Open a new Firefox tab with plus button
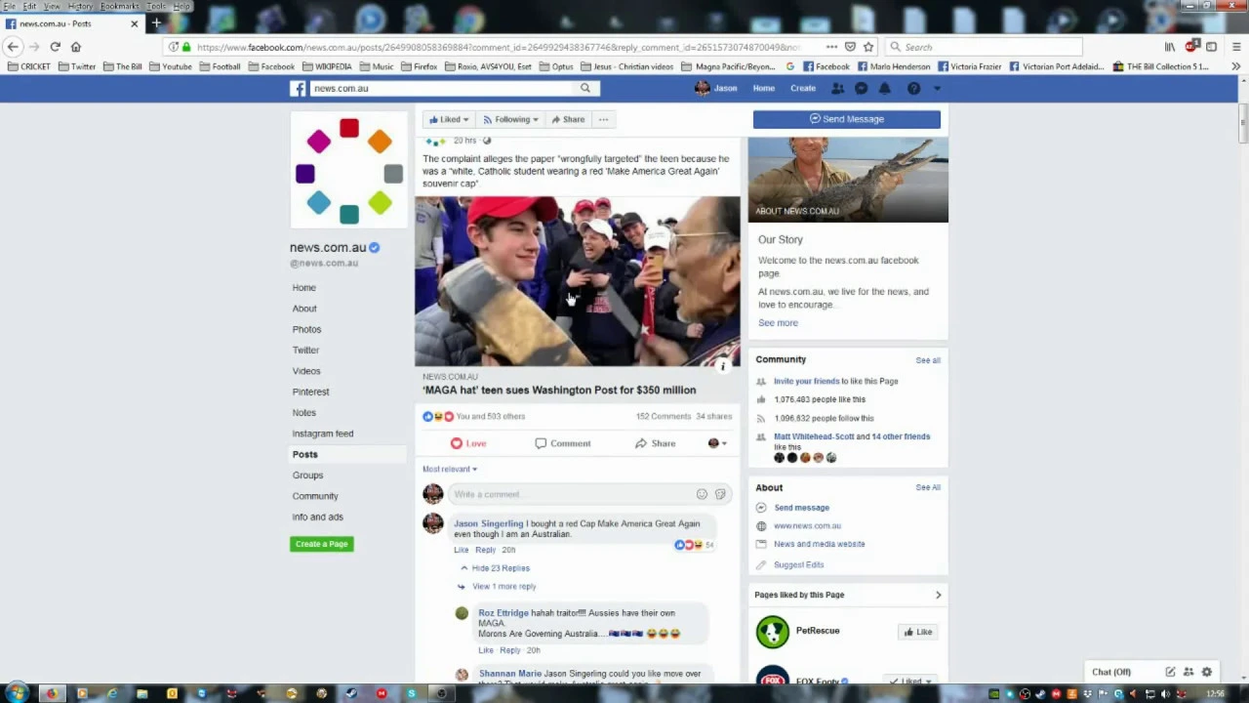1249x703 pixels. point(156,23)
